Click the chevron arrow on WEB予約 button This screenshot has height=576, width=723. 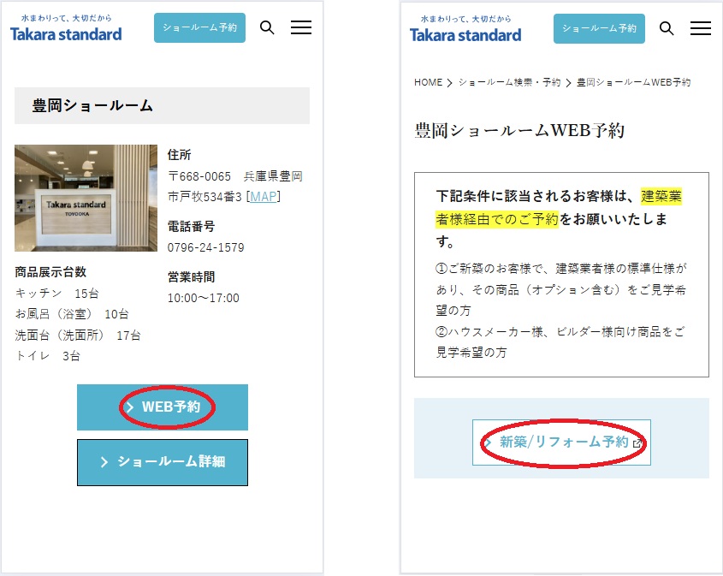pyautogui.click(x=129, y=407)
